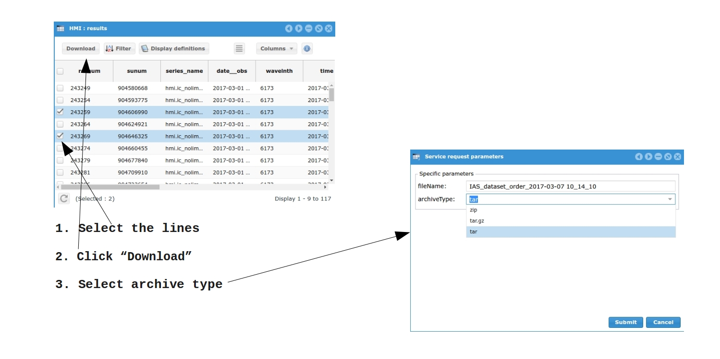Expand the Columns dropdown
This screenshot has width=720, height=359.
[x=277, y=48]
